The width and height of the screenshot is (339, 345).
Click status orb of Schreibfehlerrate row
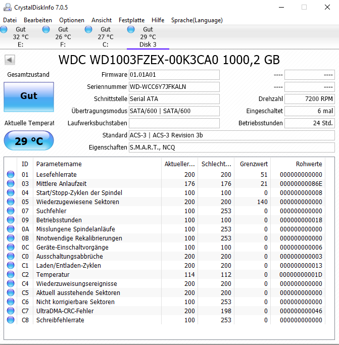click(x=11, y=320)
